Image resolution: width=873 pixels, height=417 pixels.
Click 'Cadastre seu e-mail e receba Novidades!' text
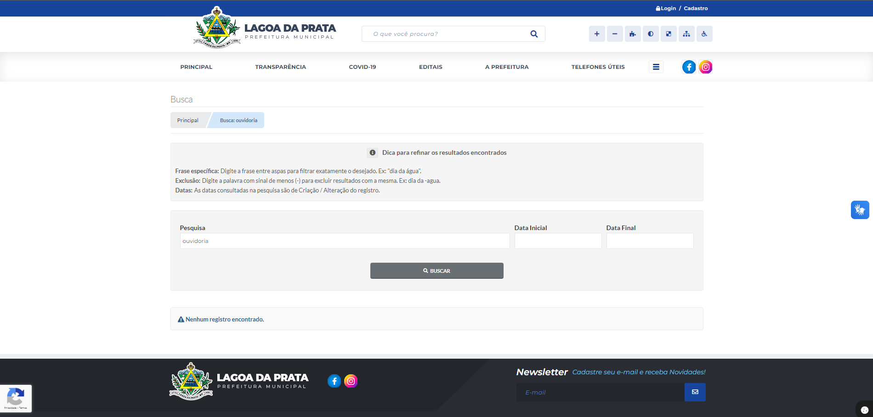[639, 372]
